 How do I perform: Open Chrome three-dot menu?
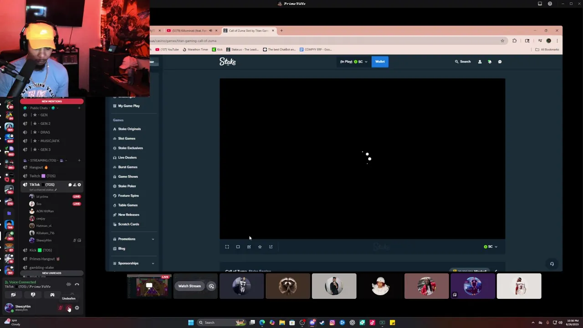[x=557, y=41]
